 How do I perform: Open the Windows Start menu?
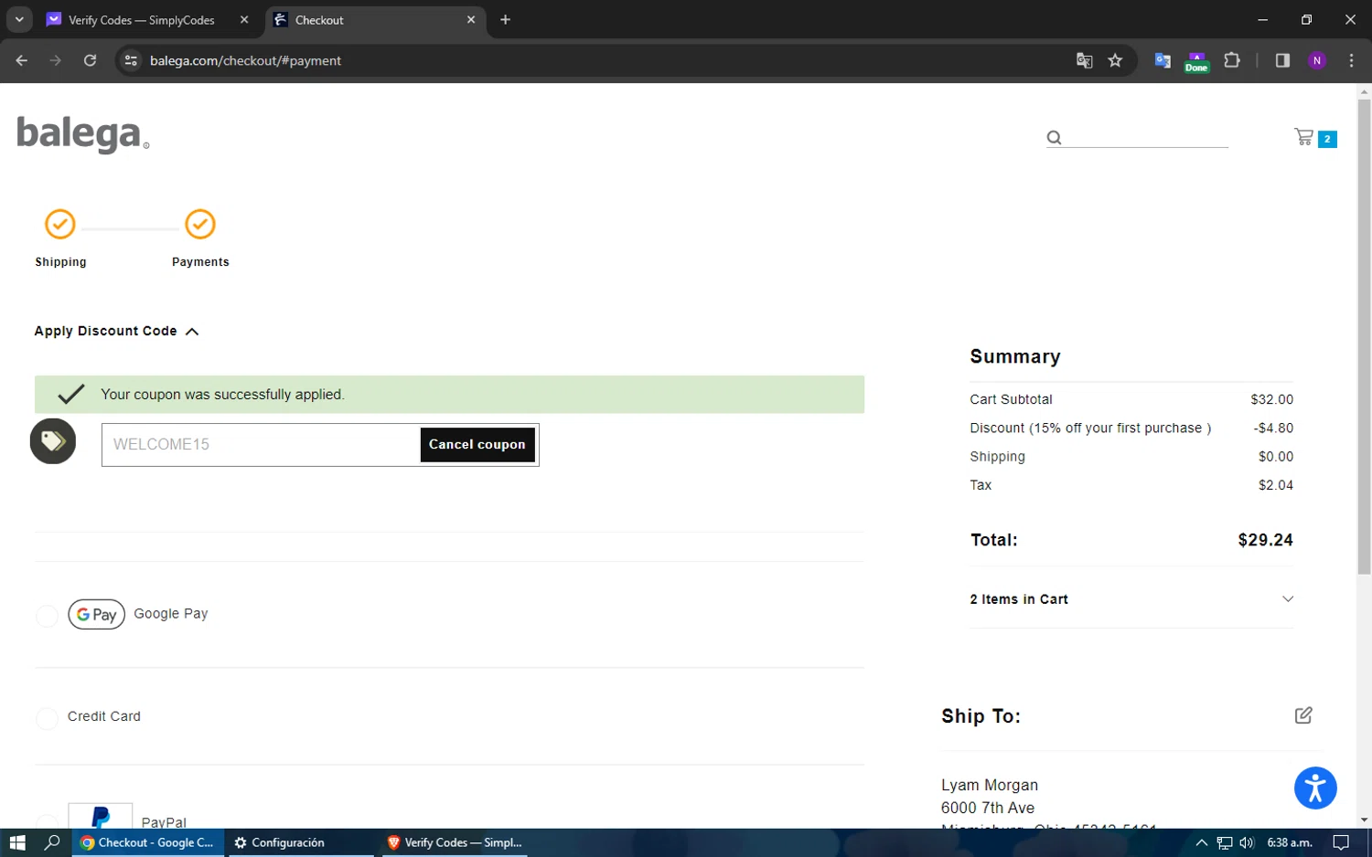pyautogui.click(x=16, y=842)
